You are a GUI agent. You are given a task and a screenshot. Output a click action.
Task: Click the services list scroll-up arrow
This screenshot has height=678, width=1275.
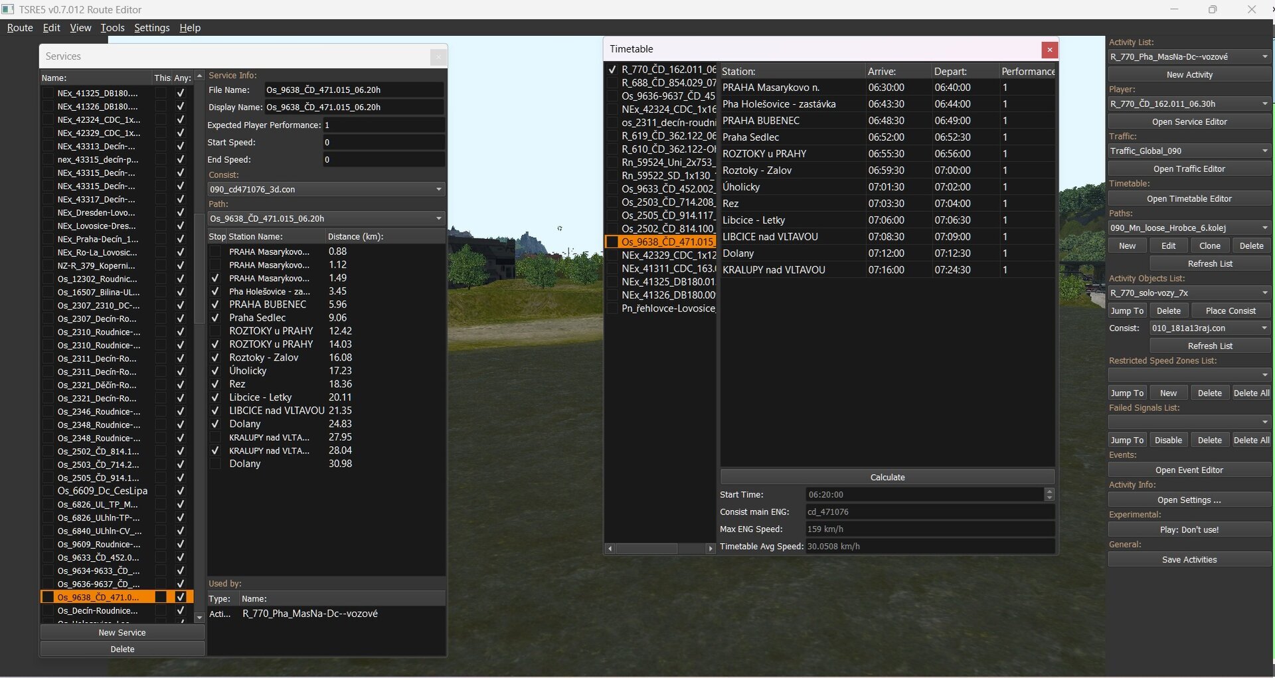[x=199, y=77]
